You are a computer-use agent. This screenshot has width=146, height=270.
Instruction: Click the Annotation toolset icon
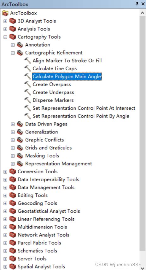pyautogui.click(x=20, y=45)
